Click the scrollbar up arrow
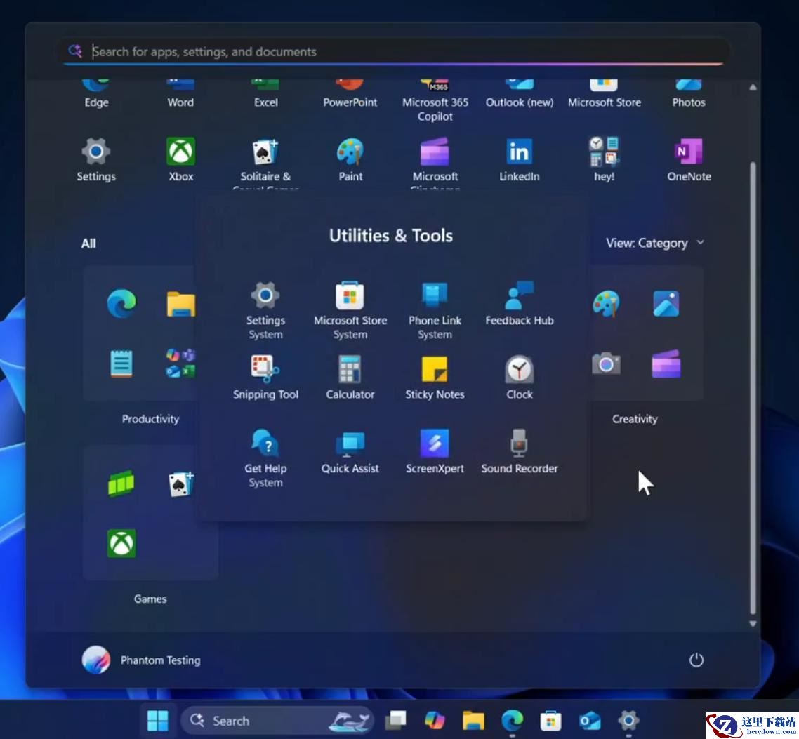 click(753, 87)
